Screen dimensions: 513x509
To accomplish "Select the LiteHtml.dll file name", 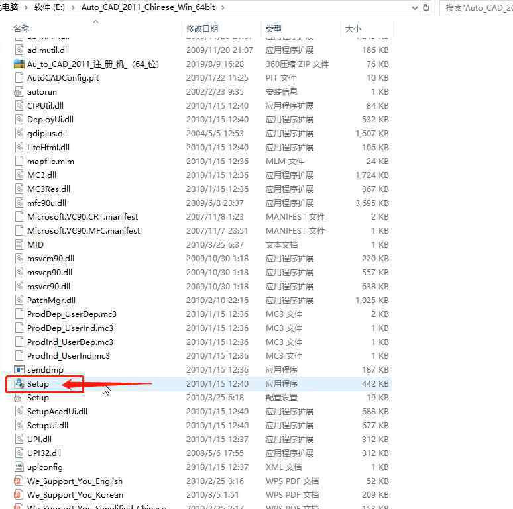I will tap(48, 148).
